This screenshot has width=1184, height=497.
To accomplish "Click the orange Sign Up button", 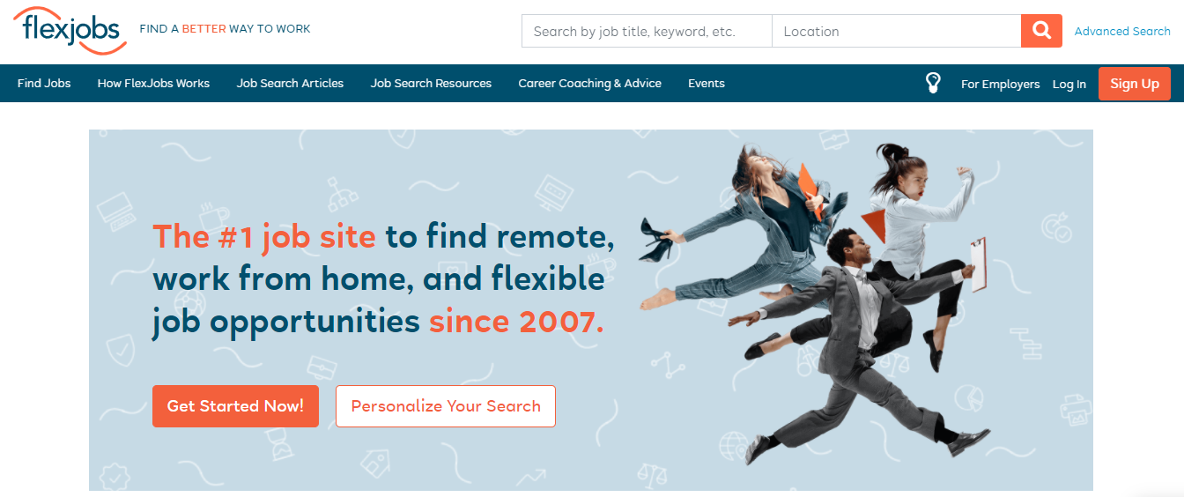I will [x=1135, y=84].
